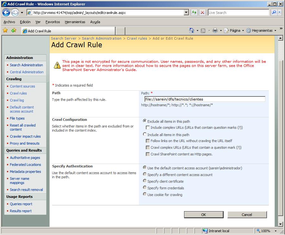Open the Archivo menu
The width and height of the screenshot is (285, 235).
[9, 22]
